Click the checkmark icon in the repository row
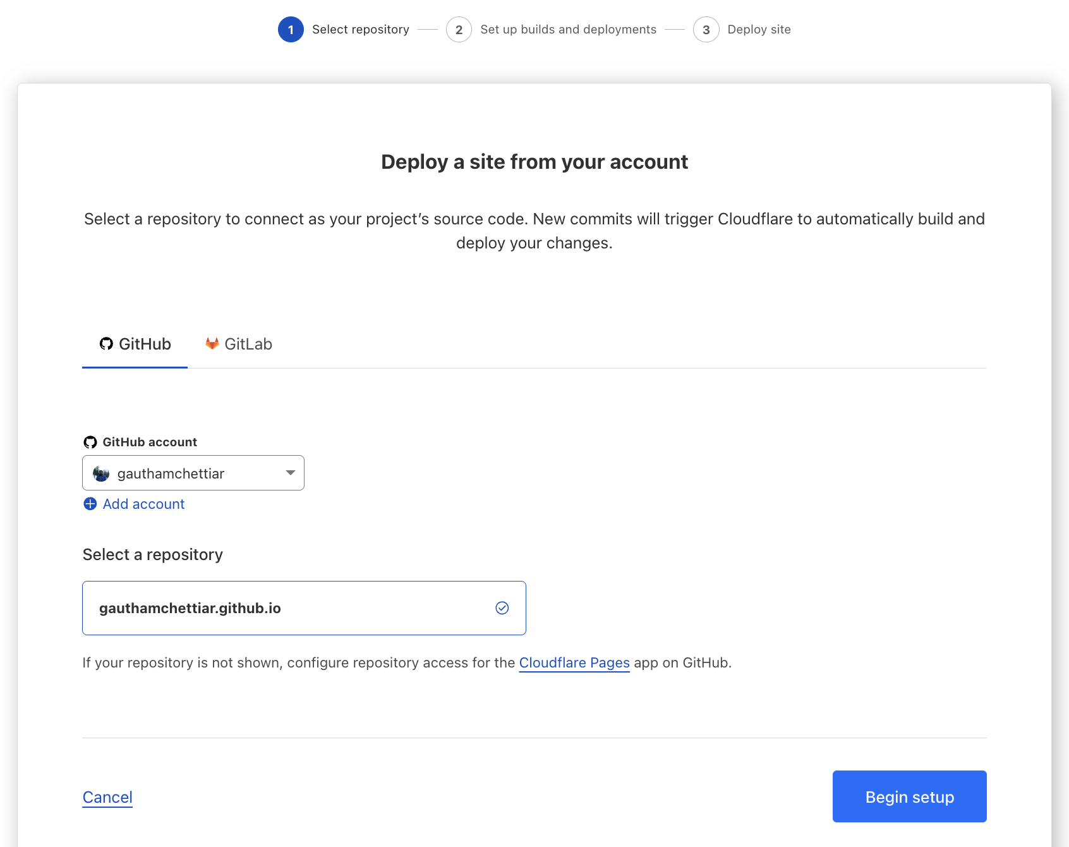Screen dimensions: 1069x847 pyautogui.click(x=502, y=607)
